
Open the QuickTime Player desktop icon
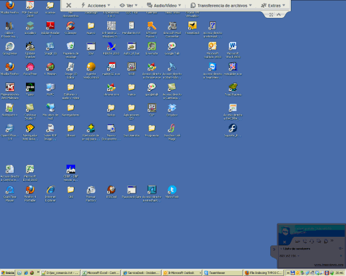tap(10, 194)
